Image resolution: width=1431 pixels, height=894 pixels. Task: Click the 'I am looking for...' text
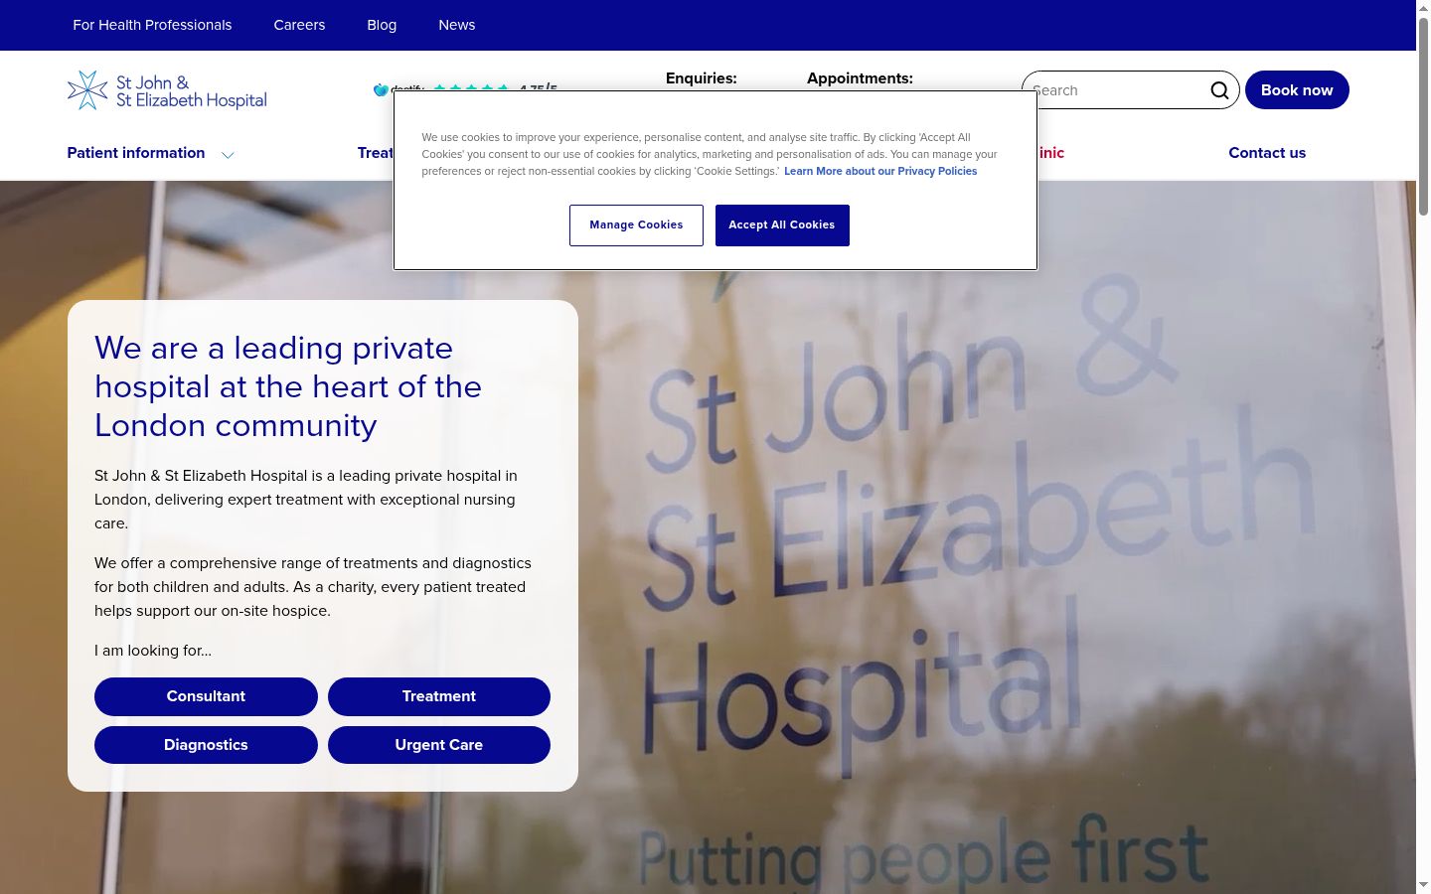153,651
